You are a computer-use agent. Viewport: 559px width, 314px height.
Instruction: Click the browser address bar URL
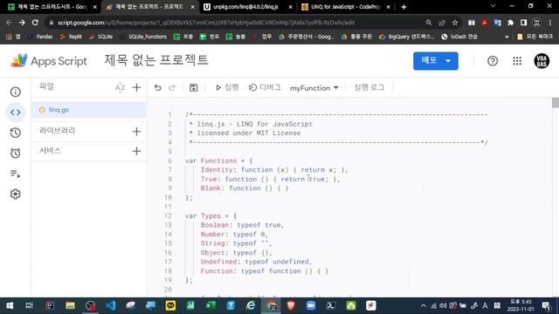206,23
